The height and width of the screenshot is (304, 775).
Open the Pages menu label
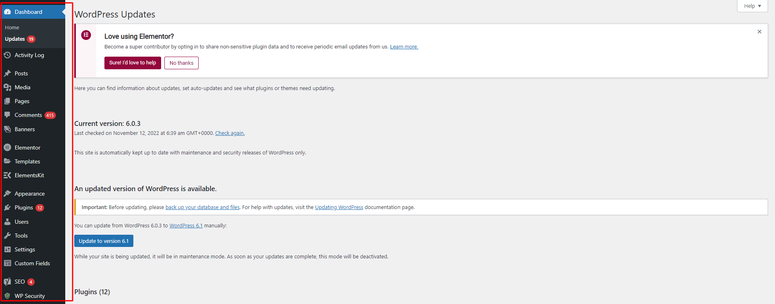[22, 101]
